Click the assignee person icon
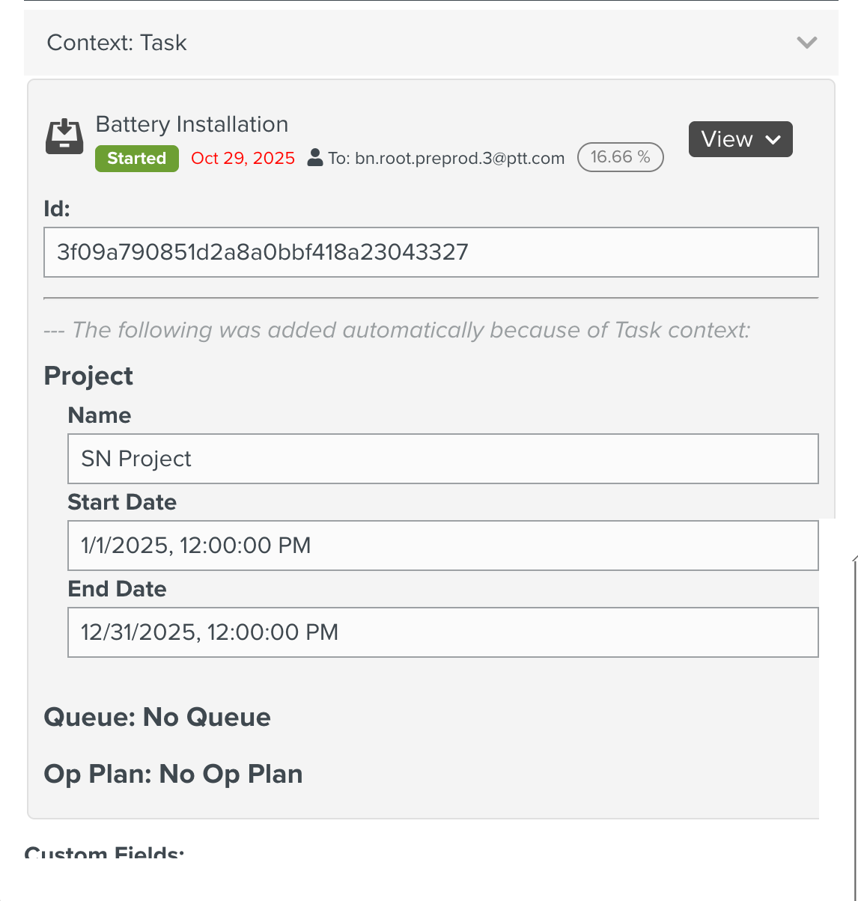 click(x=315, y=158)
